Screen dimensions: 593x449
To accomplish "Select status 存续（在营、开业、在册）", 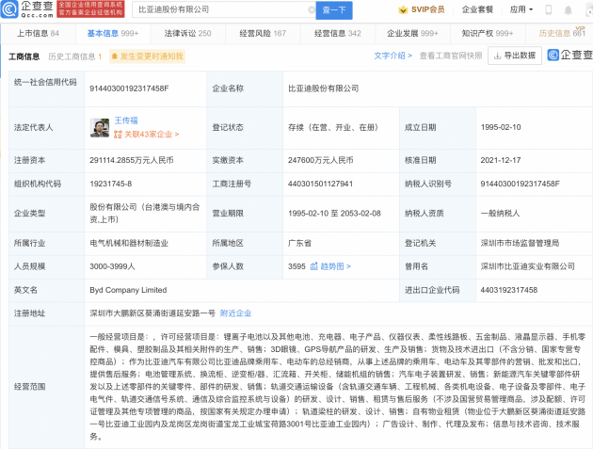I will (333, 127).
